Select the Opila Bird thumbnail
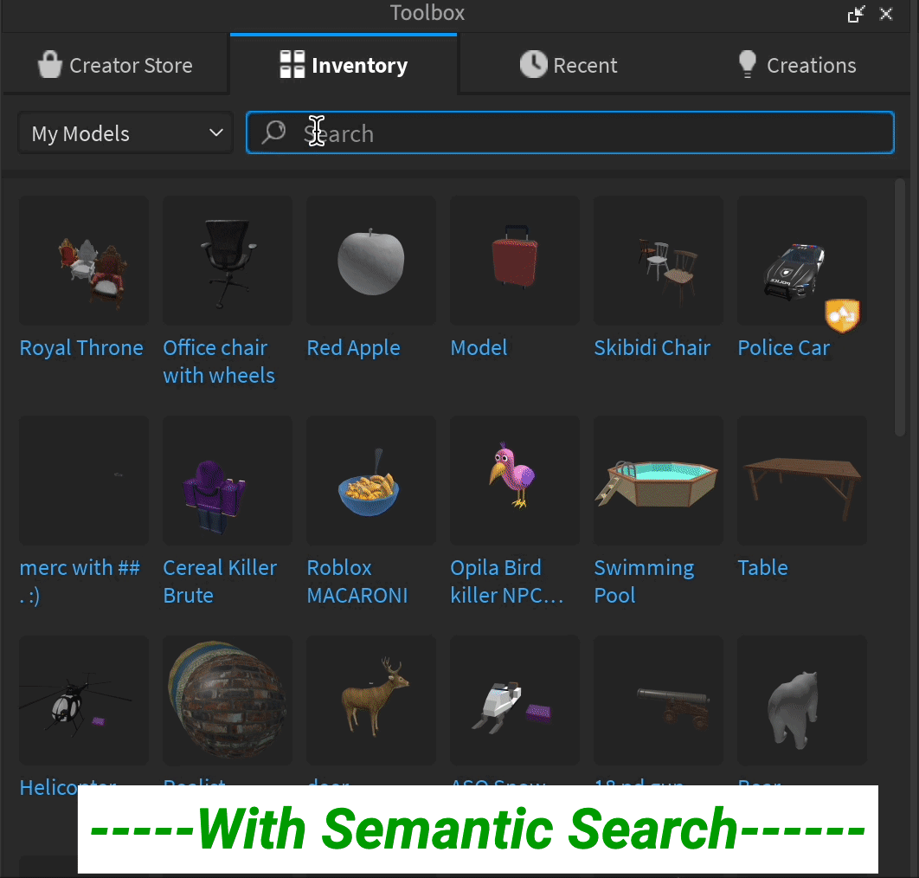The height and width of the screenshot is (878, 919). (515, 481)
